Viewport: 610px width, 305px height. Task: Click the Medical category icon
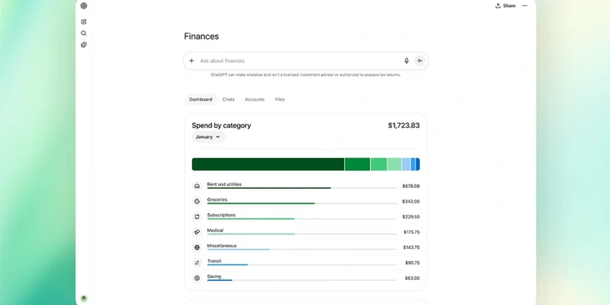197,233
